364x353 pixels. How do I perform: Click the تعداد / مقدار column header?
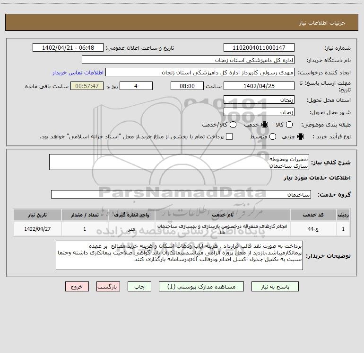click(x=85, y=215)
